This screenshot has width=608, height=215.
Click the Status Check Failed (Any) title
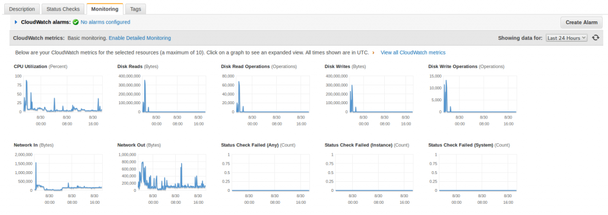pyautogui.click(x=250, y=145)
